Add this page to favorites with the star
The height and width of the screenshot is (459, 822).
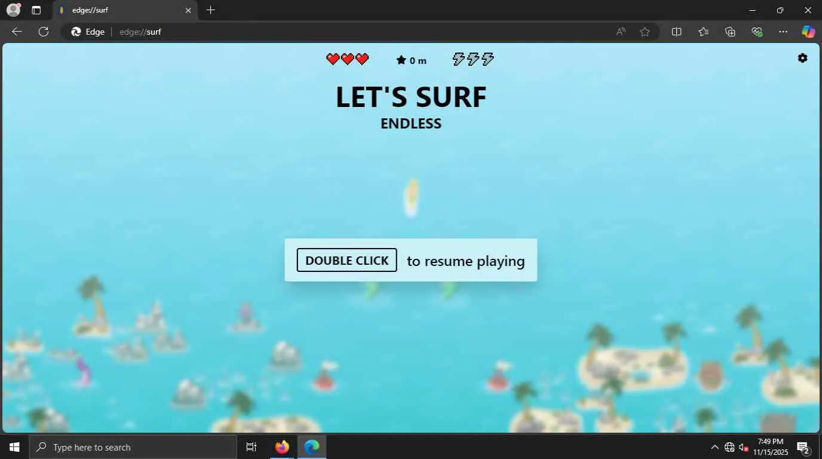click(645, 32)
